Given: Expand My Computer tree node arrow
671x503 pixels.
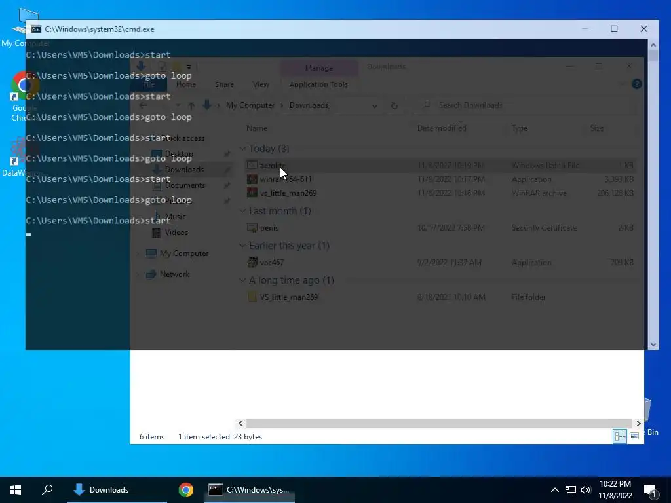Looking at the screenshot, I should pyautogui.click(x=138, y=253).
